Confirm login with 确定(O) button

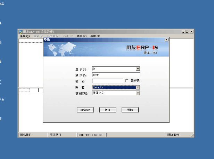[85, 110]
